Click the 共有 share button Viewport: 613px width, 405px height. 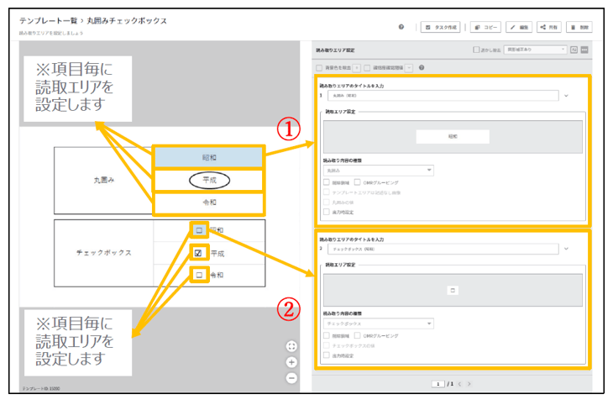point(550,27)
